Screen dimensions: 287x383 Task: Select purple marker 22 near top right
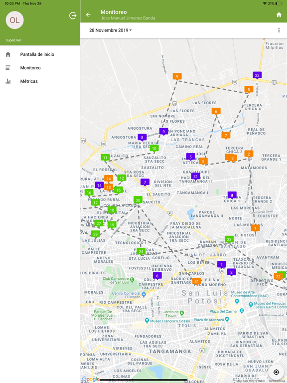coord(257,75)
